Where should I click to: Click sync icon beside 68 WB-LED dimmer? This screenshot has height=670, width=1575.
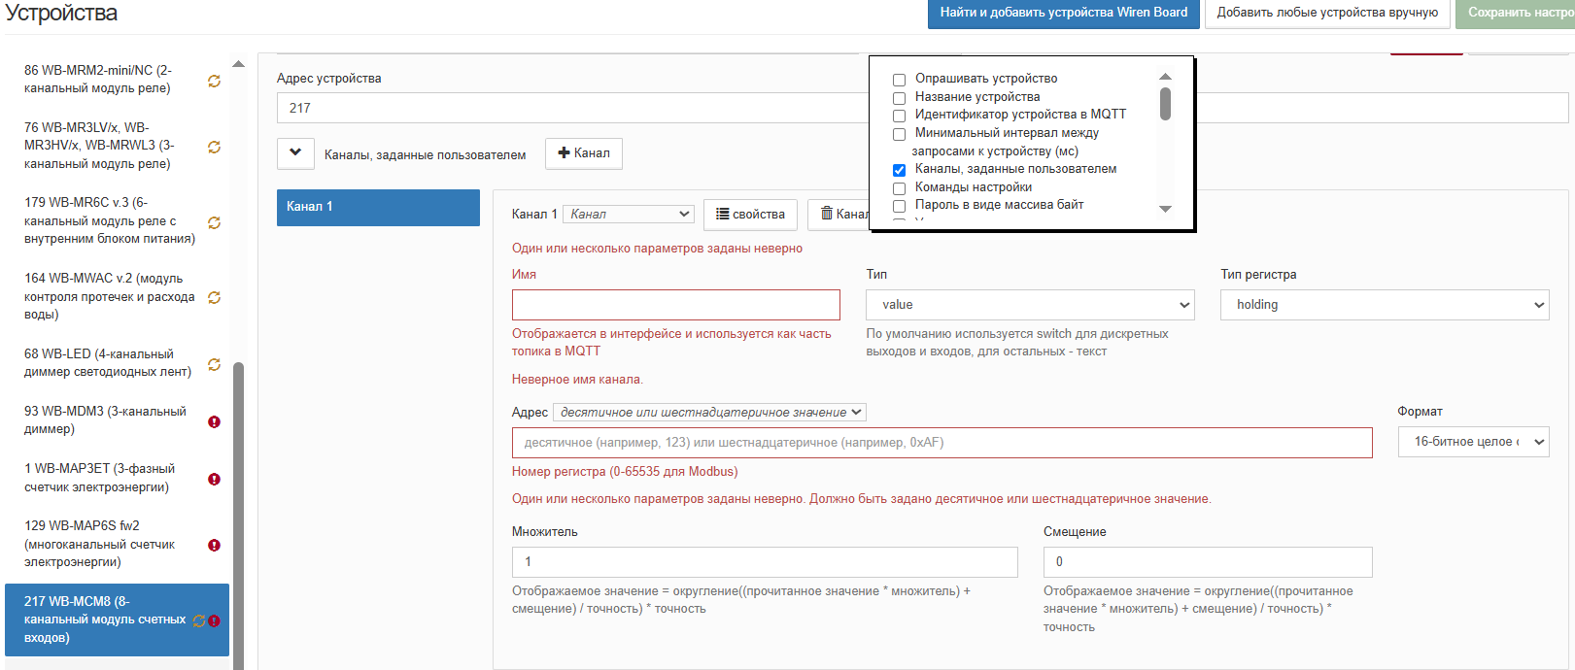tap(214, 365)
